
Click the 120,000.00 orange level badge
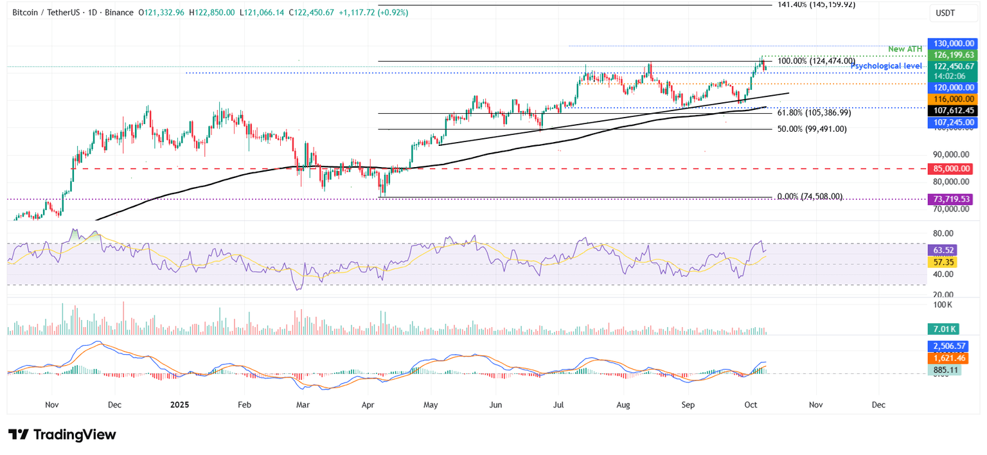pyautogui.click(x=953, y=87)
